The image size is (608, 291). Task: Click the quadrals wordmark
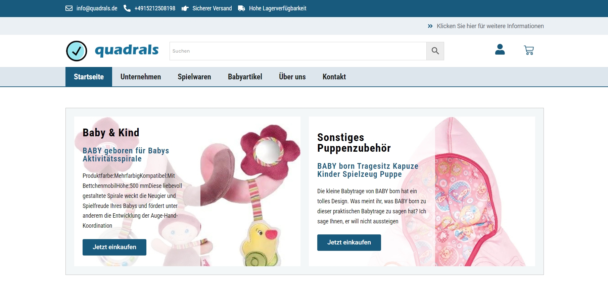point(127,50)
